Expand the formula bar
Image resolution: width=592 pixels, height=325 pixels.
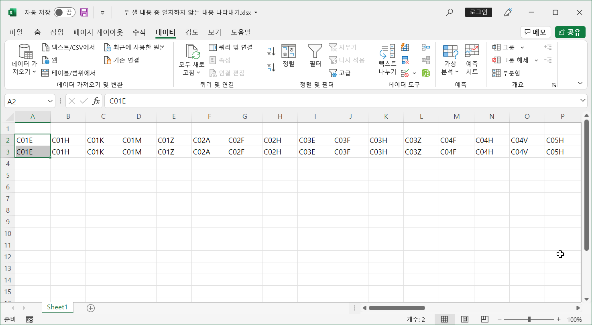point(583,100)
